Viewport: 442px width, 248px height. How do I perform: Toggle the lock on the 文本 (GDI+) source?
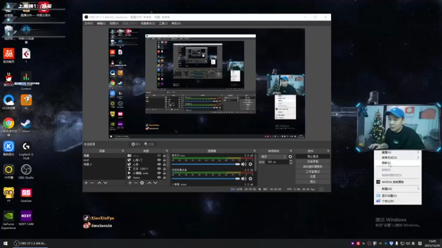pos(164,169)
